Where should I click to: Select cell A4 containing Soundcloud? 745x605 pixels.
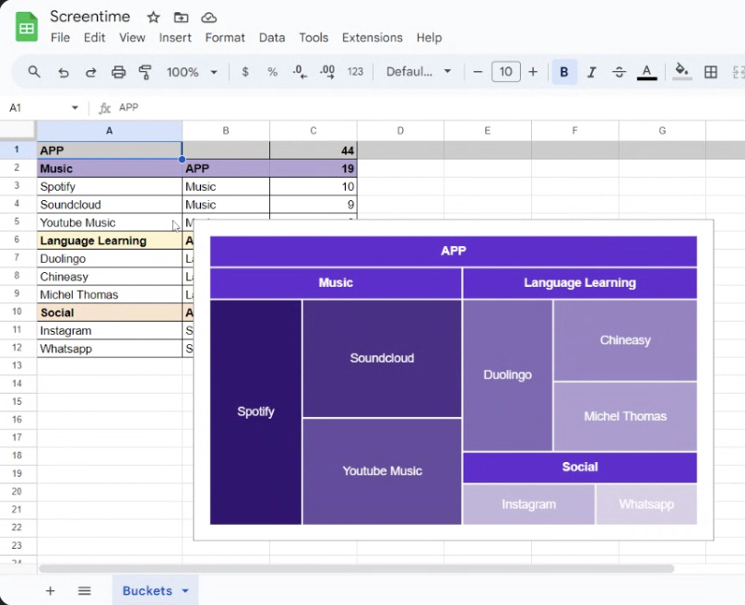110,205
